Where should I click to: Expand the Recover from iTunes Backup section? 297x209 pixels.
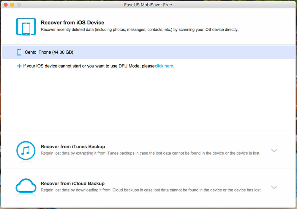(x=274, y=150)
